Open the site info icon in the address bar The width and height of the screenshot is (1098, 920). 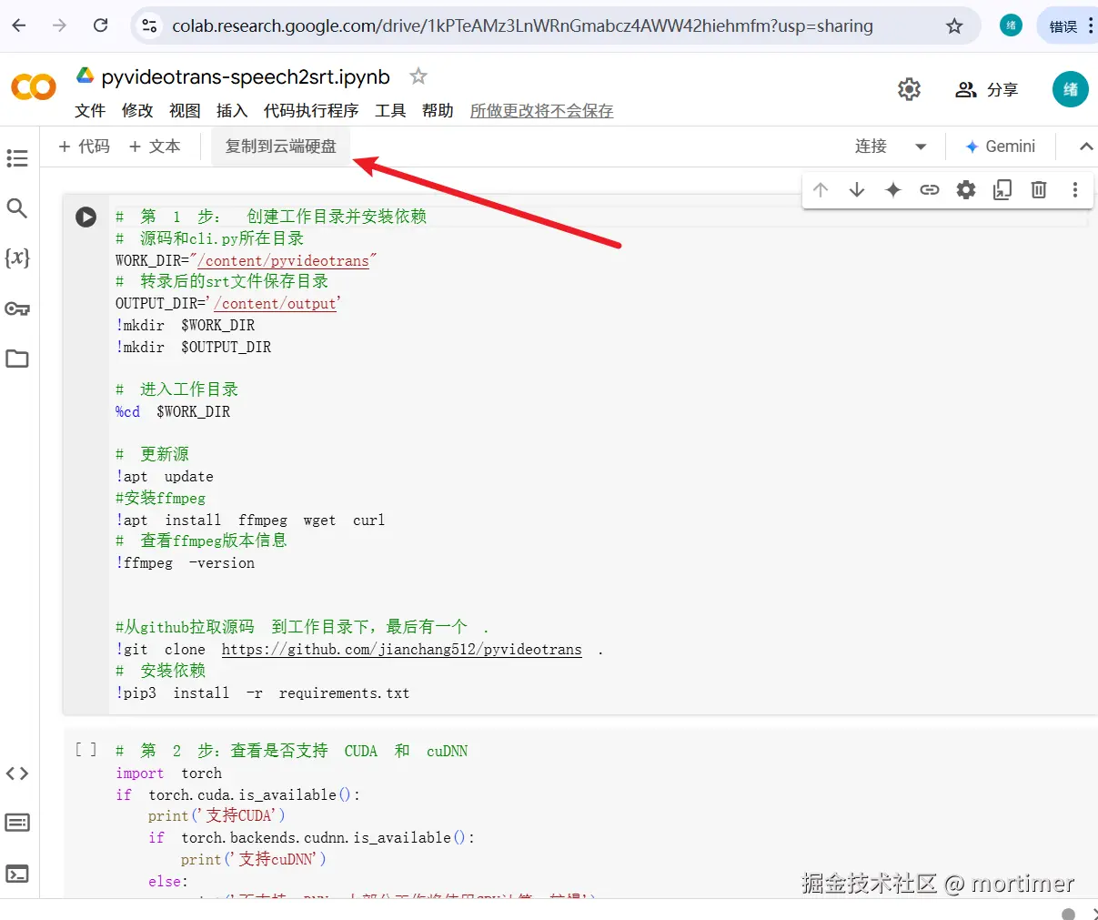(149, 26)
